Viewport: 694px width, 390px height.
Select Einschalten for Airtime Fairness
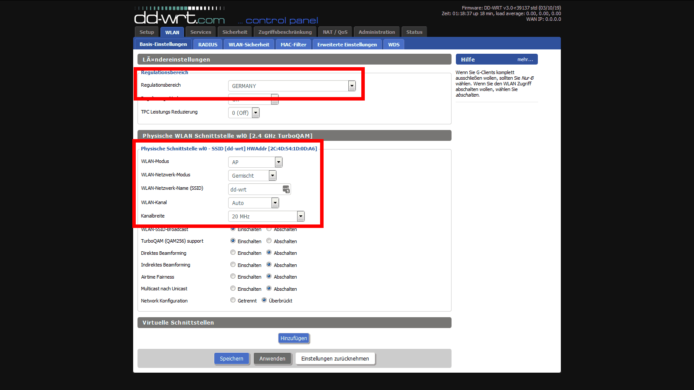point(233,276)
